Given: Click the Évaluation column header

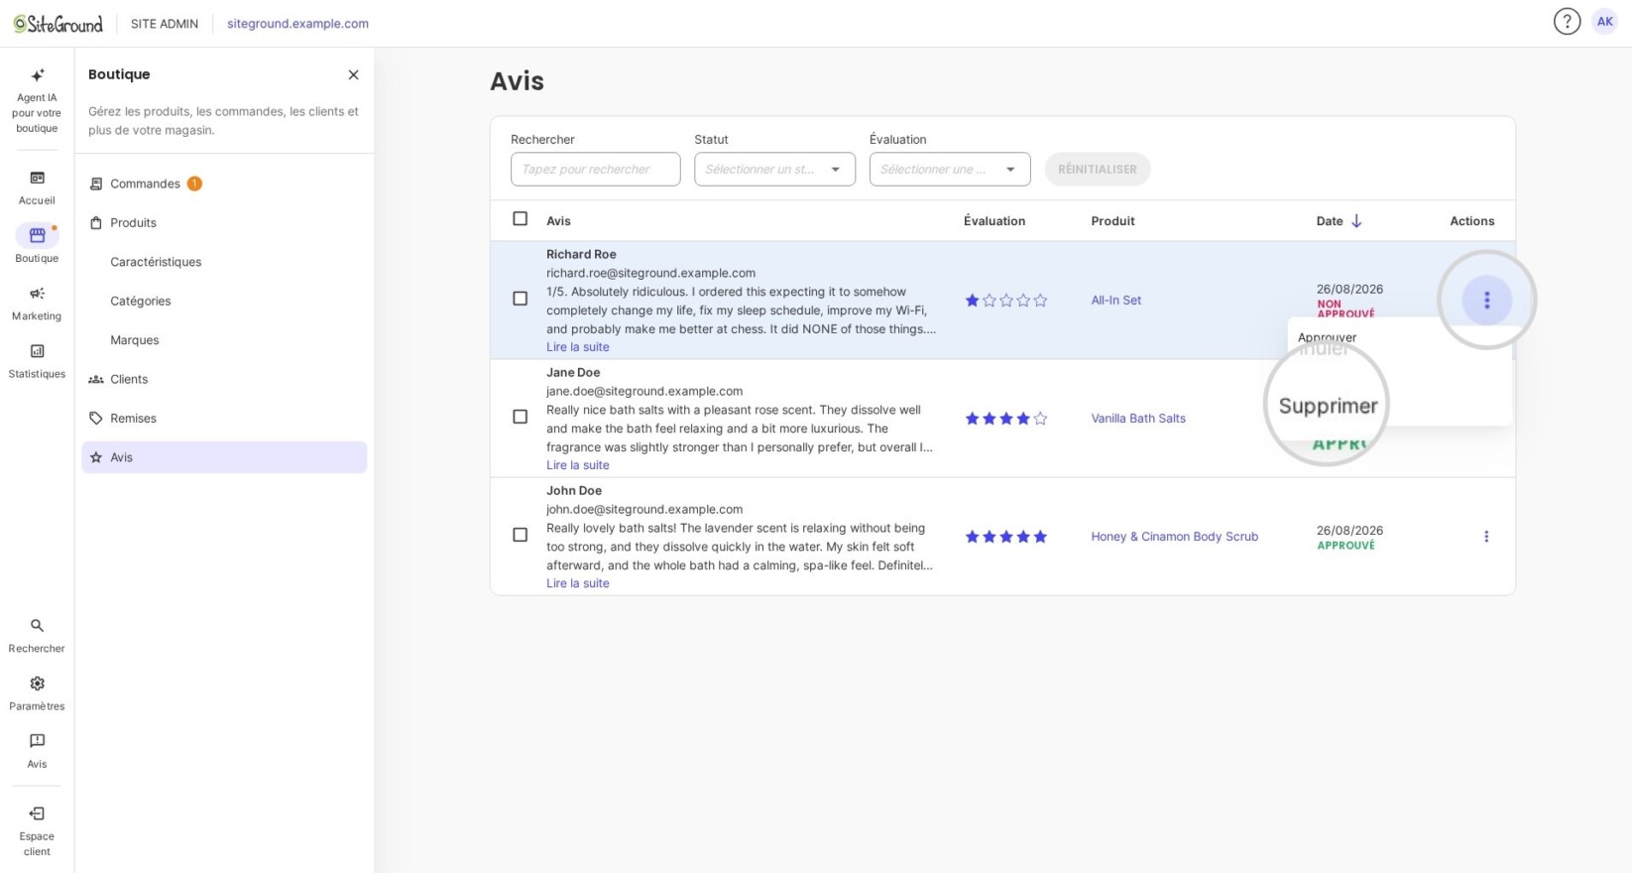Looking at the screenshot, I should [994, 221].
